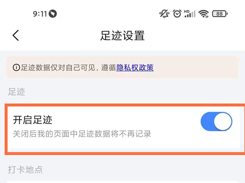The image size is (245, 183).
Task: Tap the alarm clock status icon
Action: [177, 14]
